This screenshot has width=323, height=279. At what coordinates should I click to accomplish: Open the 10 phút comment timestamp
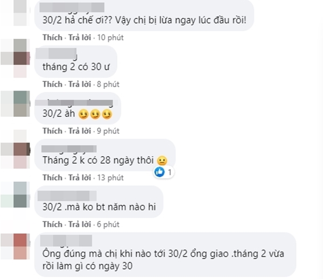pos(110,38)
